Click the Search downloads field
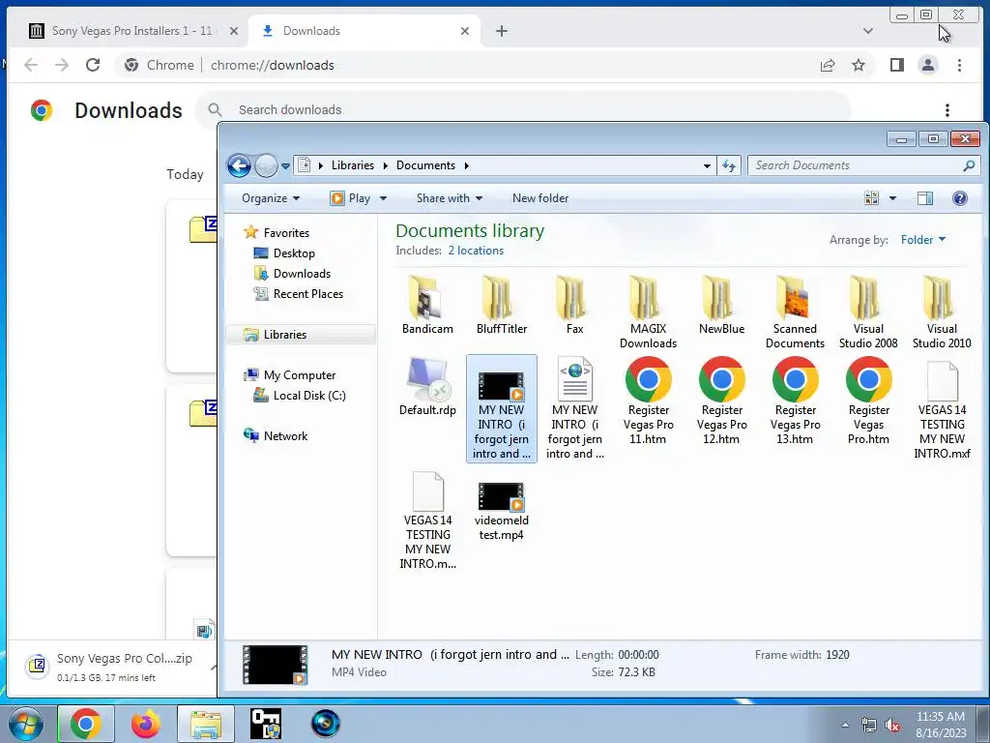The width and height of the screenshot is (990, 743). point(524,110)
